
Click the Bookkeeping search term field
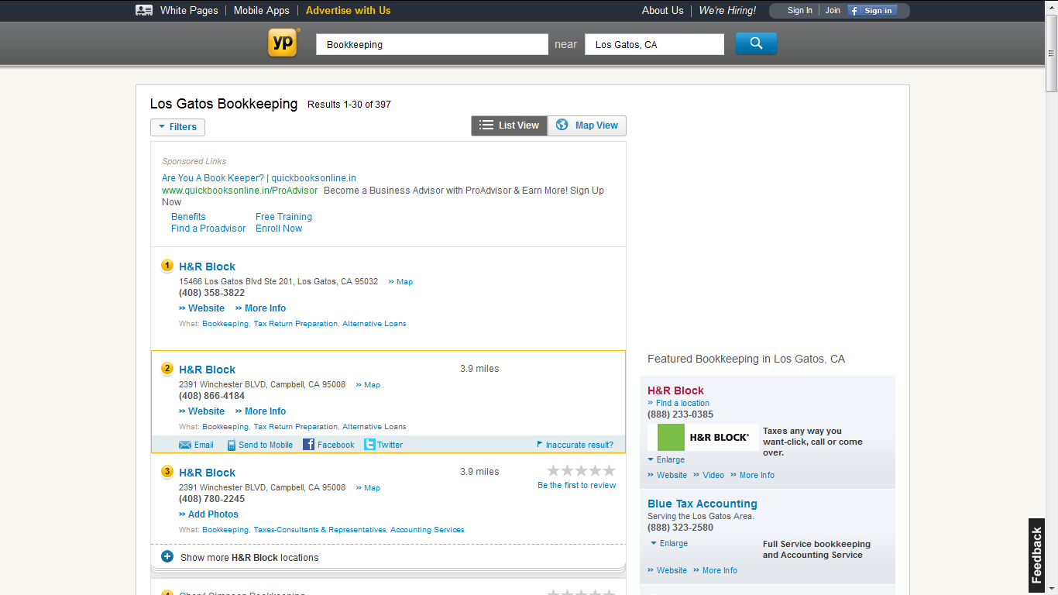pyautogui.click(x=432, y=44)
